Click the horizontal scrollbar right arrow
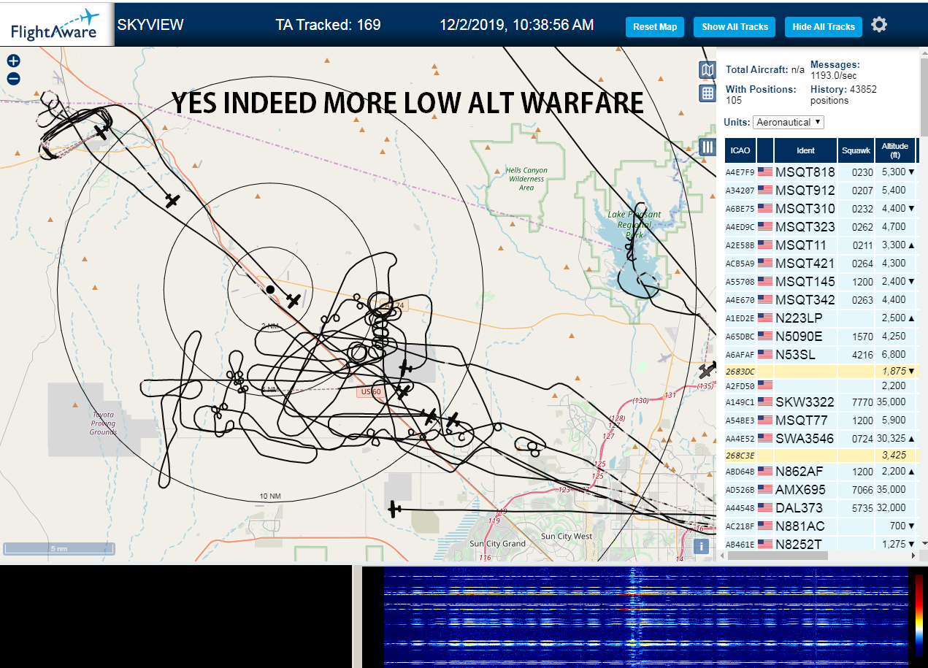 click(x=913, y=556)
